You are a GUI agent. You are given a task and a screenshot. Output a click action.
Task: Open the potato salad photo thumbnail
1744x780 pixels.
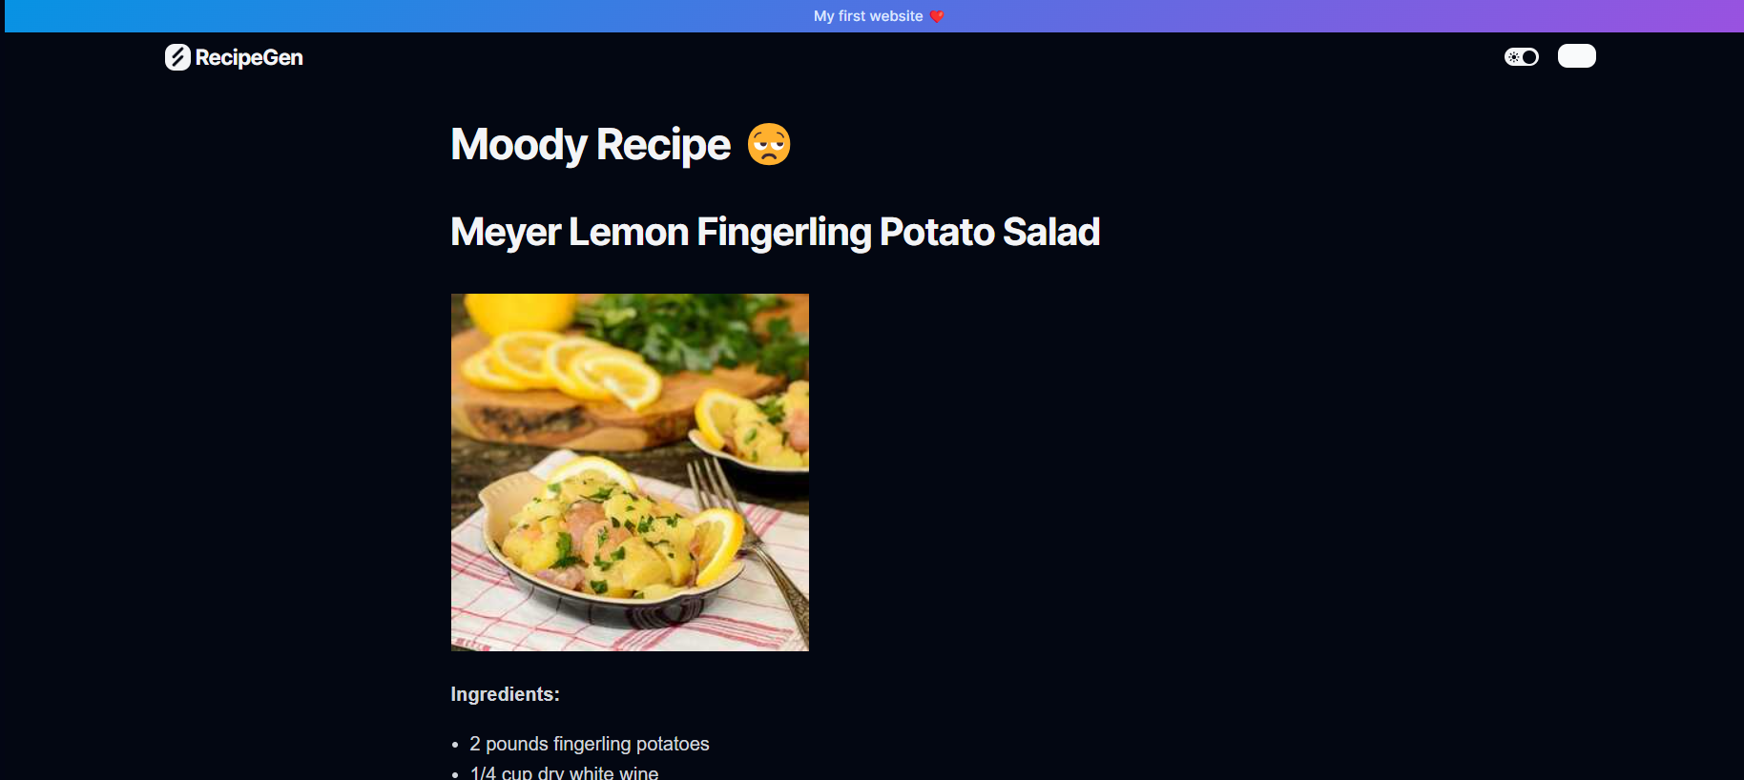pos(630,472)
